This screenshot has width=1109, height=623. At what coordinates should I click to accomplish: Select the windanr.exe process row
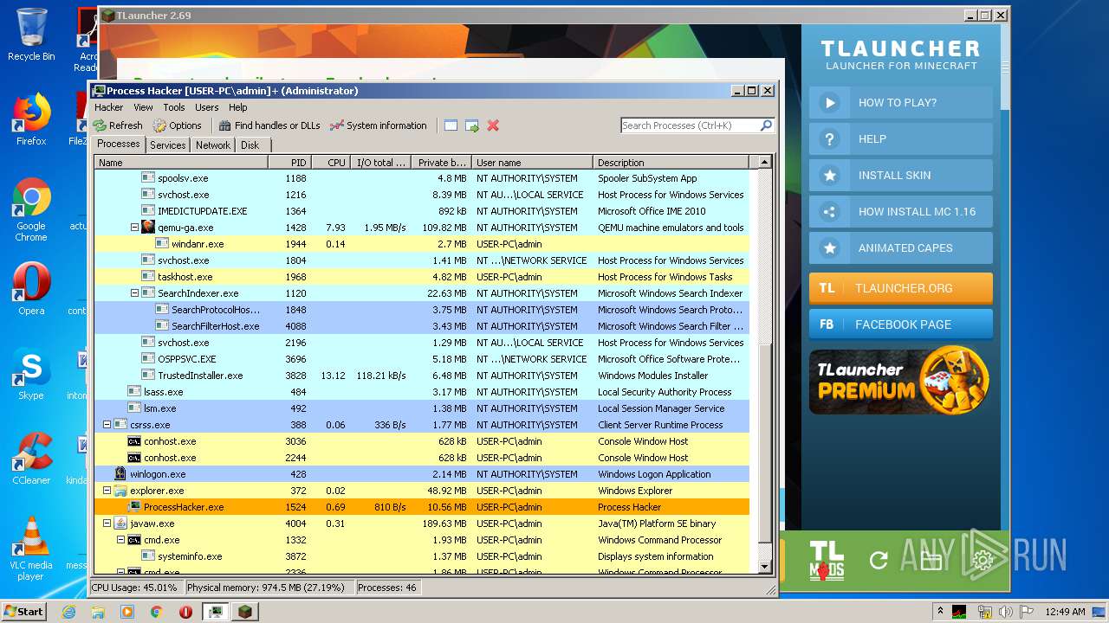point(422,244)
